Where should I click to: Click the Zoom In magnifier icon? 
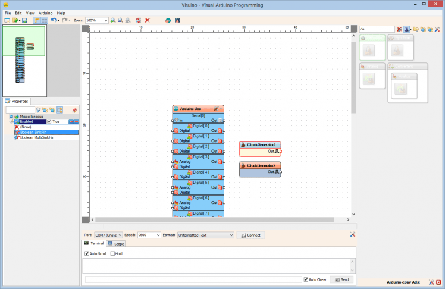pyautogui.click(x=113, y=20)
